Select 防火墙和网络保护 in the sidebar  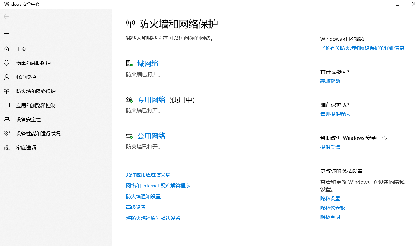point(36,91)
